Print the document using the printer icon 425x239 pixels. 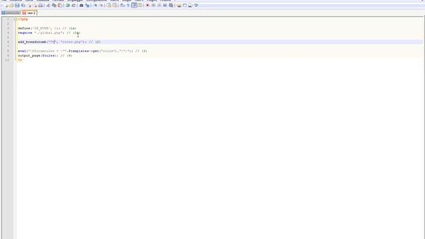41,5
